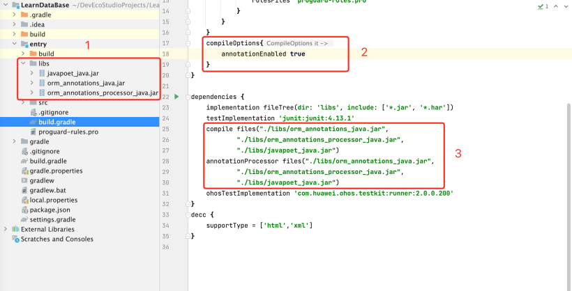Screen dimensions: 572x291
Task: Select proguard-rules.pro in project tree
Action: 68,132
